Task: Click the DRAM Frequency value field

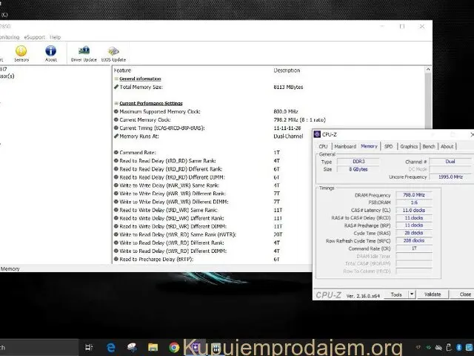Action: 410,195
